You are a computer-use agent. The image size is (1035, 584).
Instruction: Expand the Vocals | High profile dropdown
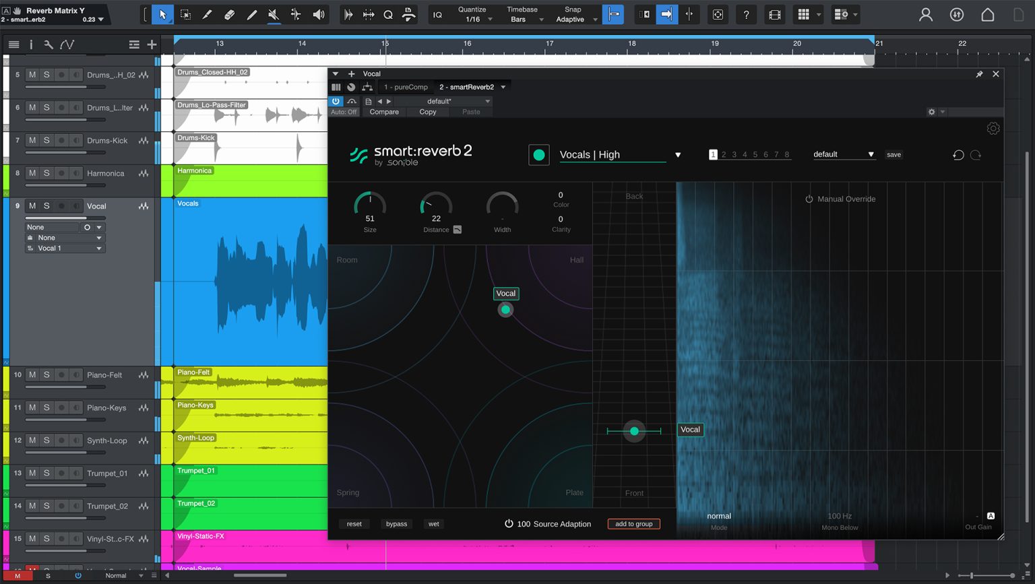pos(677,154)
